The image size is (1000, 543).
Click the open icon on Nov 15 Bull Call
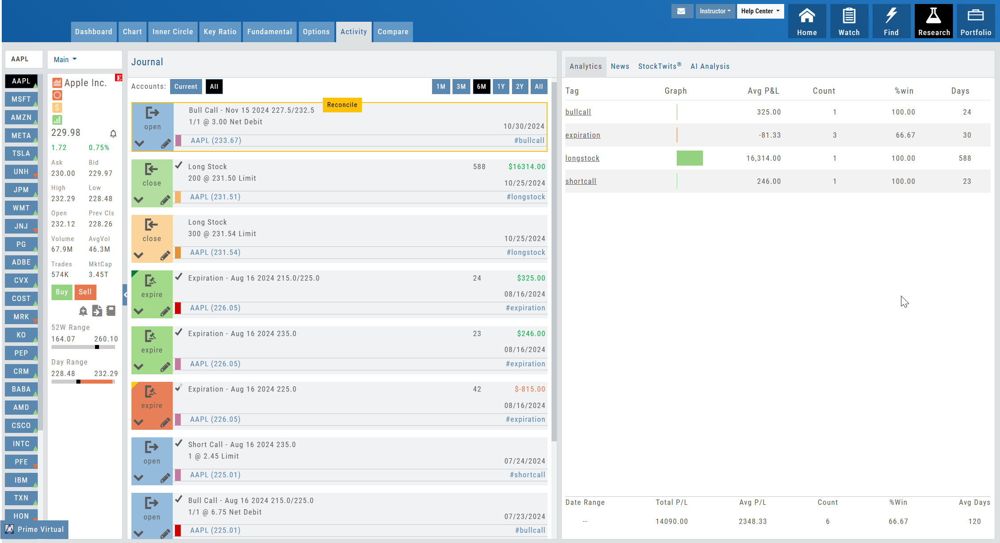pos(152,113)
